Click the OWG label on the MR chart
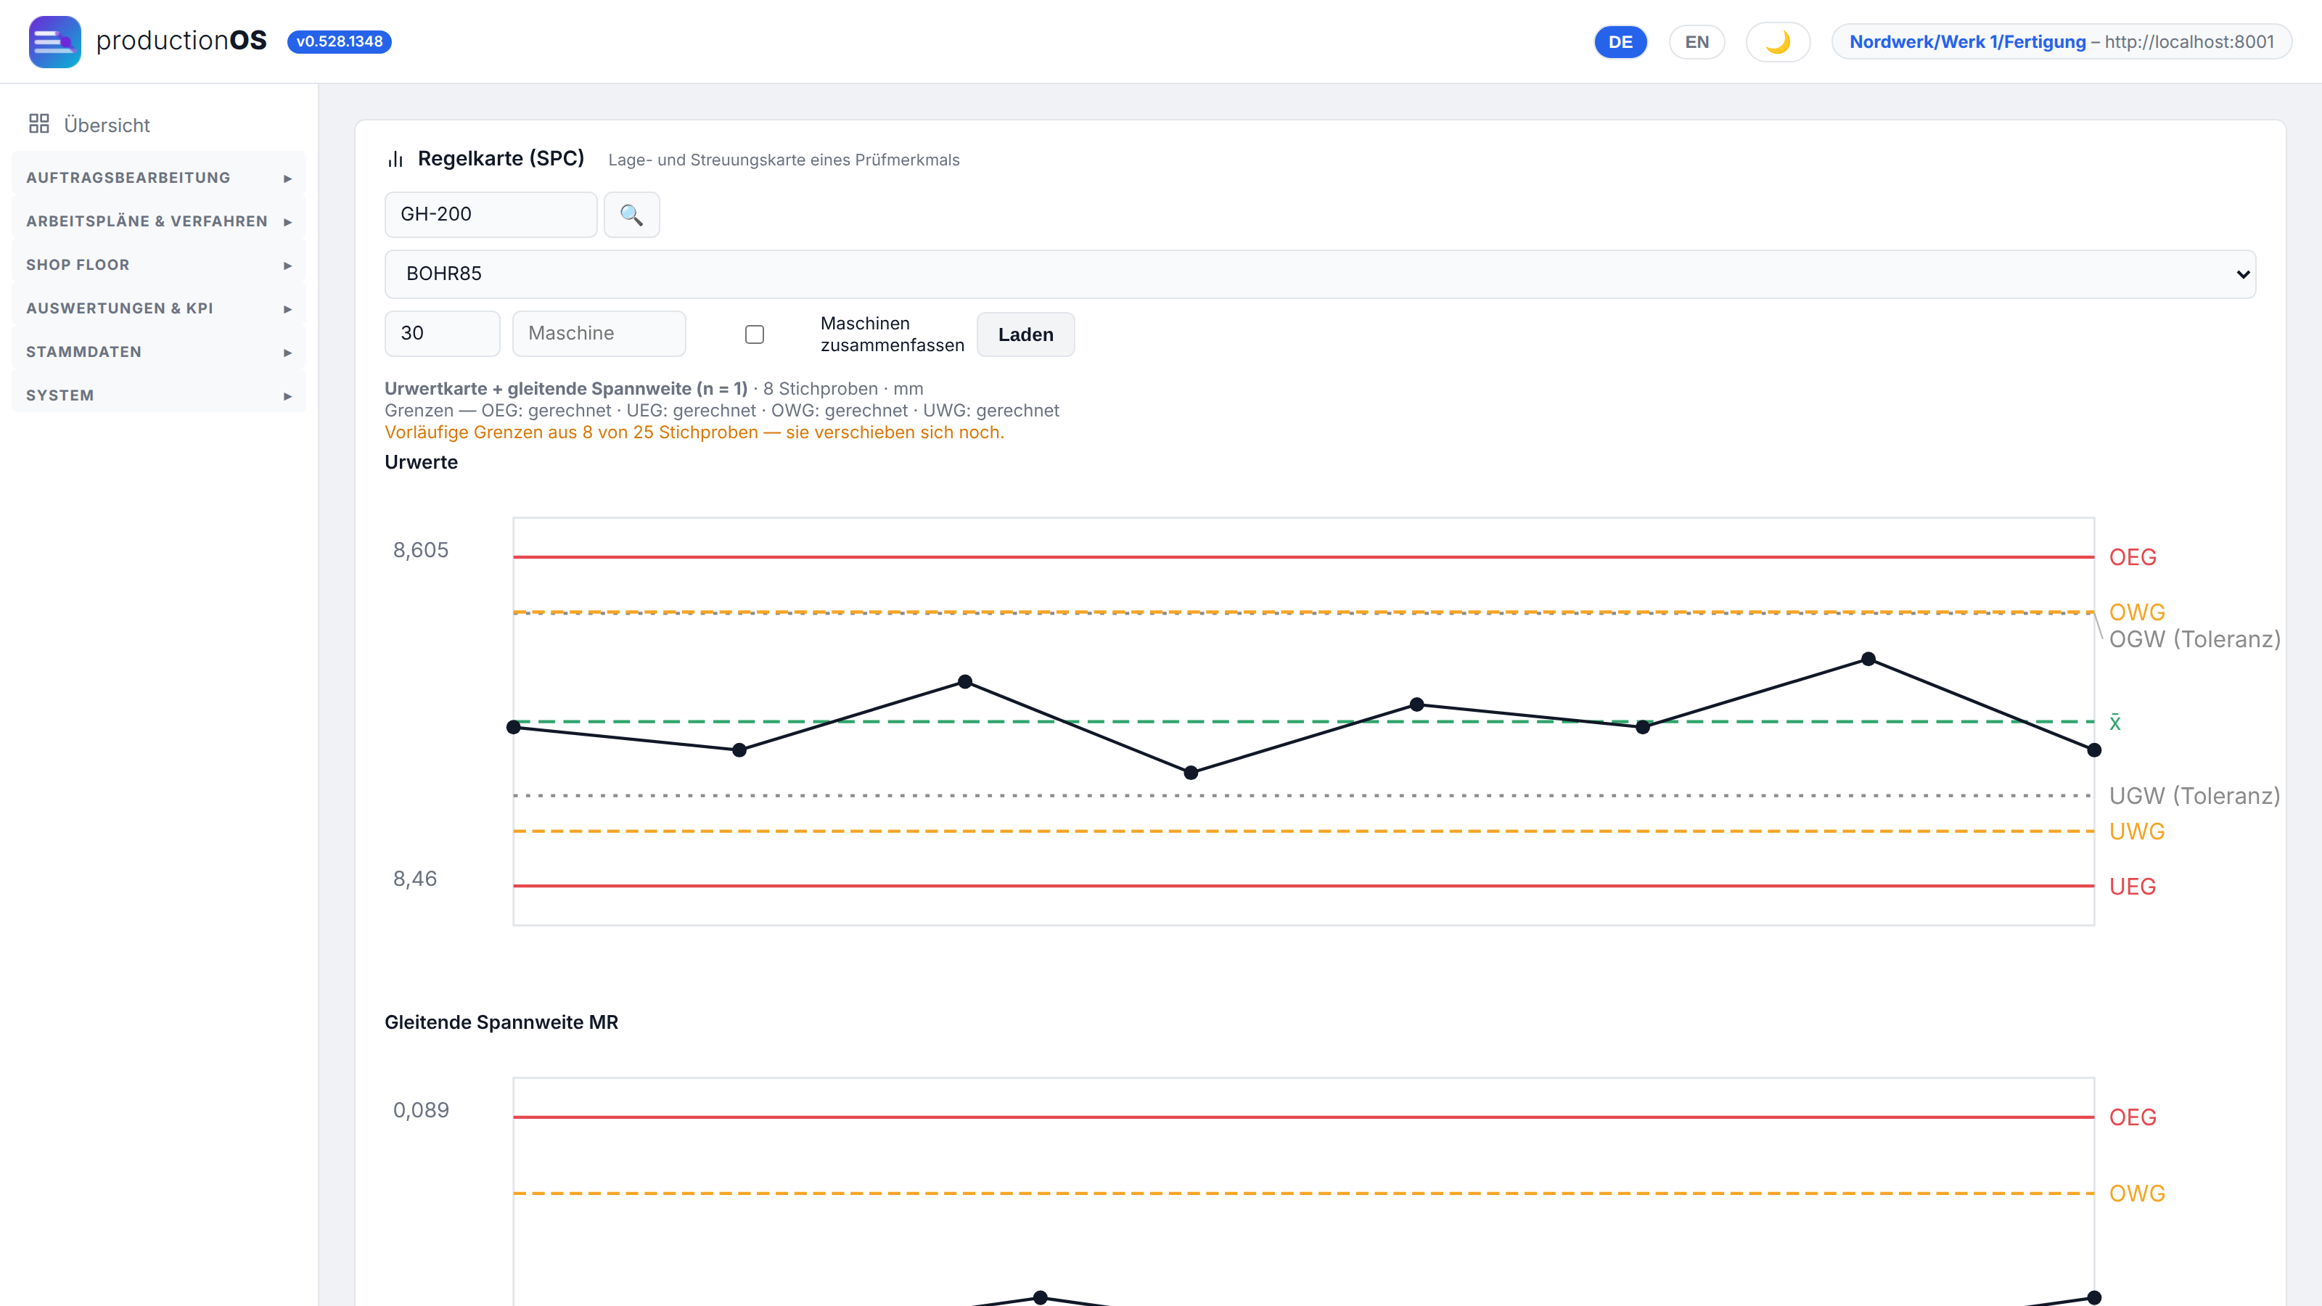The width and height of the screenshot is (2322, 1306). (2136, 1194)
